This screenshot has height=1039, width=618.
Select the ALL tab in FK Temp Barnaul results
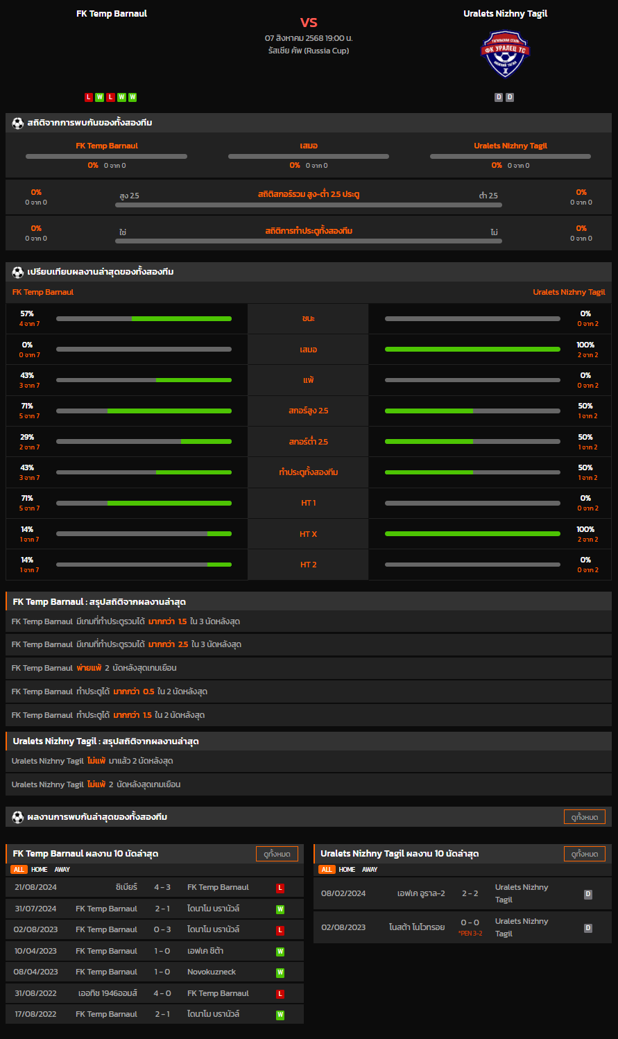pyautogui.click(x=19, y=870)
